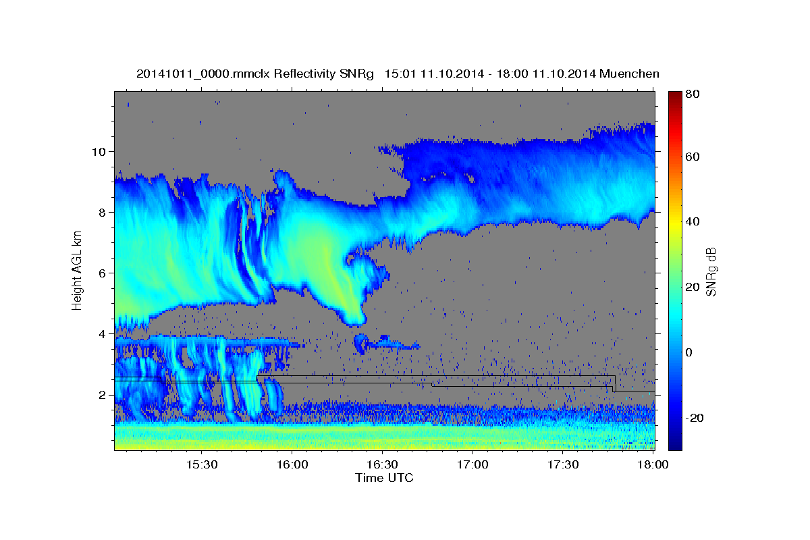Click the colorbar value 20 (positive)
The width and height of the screenshot is (810, 540).
[x=692, y=287]
